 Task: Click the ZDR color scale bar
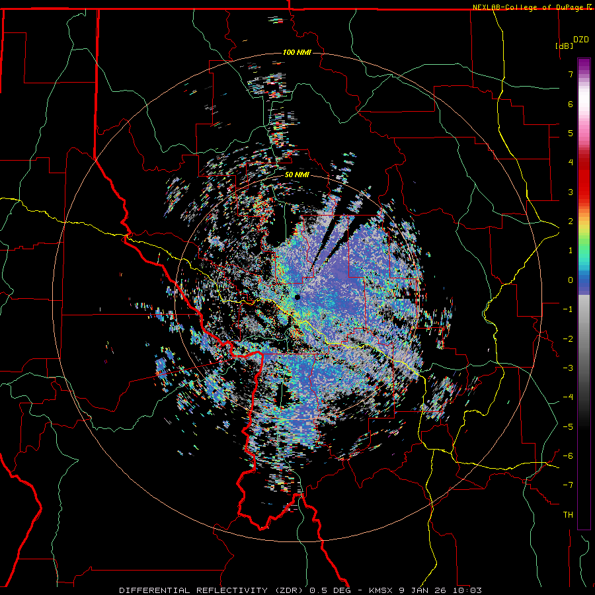(x=584, y=294)
